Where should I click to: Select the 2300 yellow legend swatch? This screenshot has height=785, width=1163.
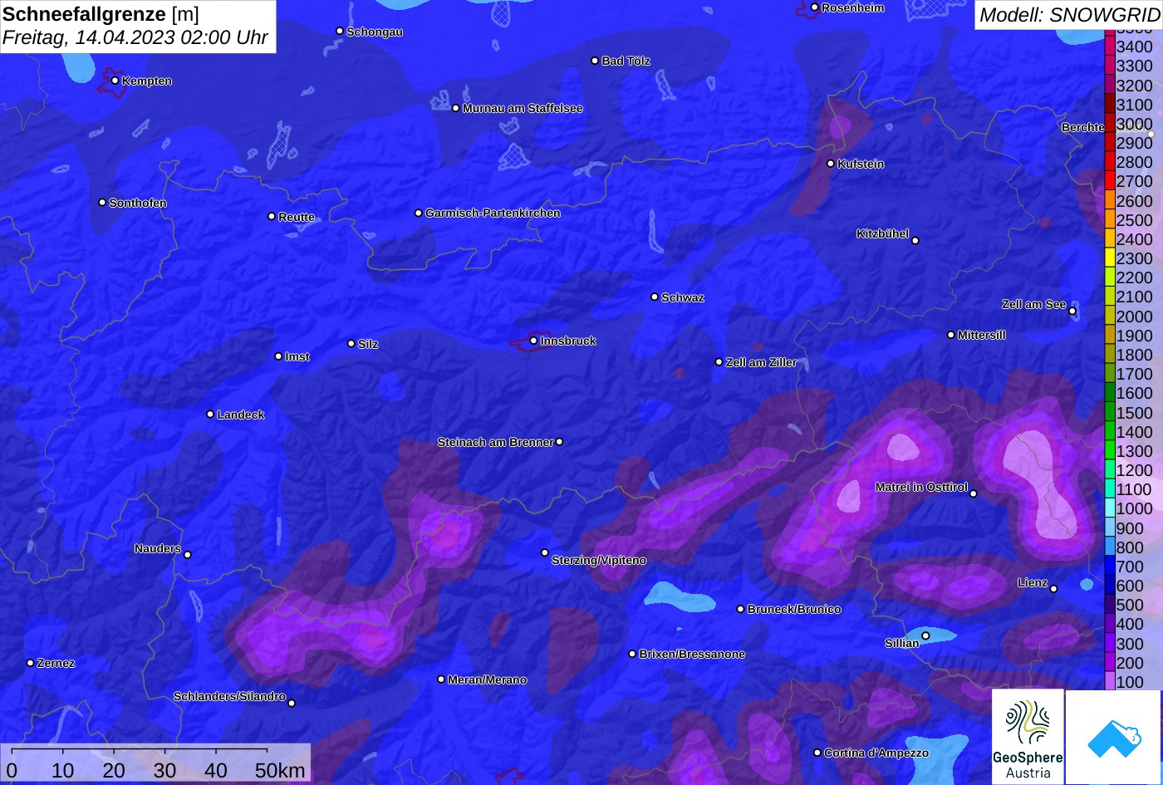1110,258
